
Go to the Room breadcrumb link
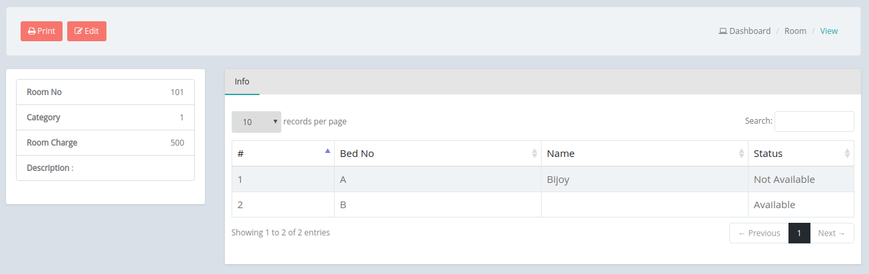(x=795, y=31)
